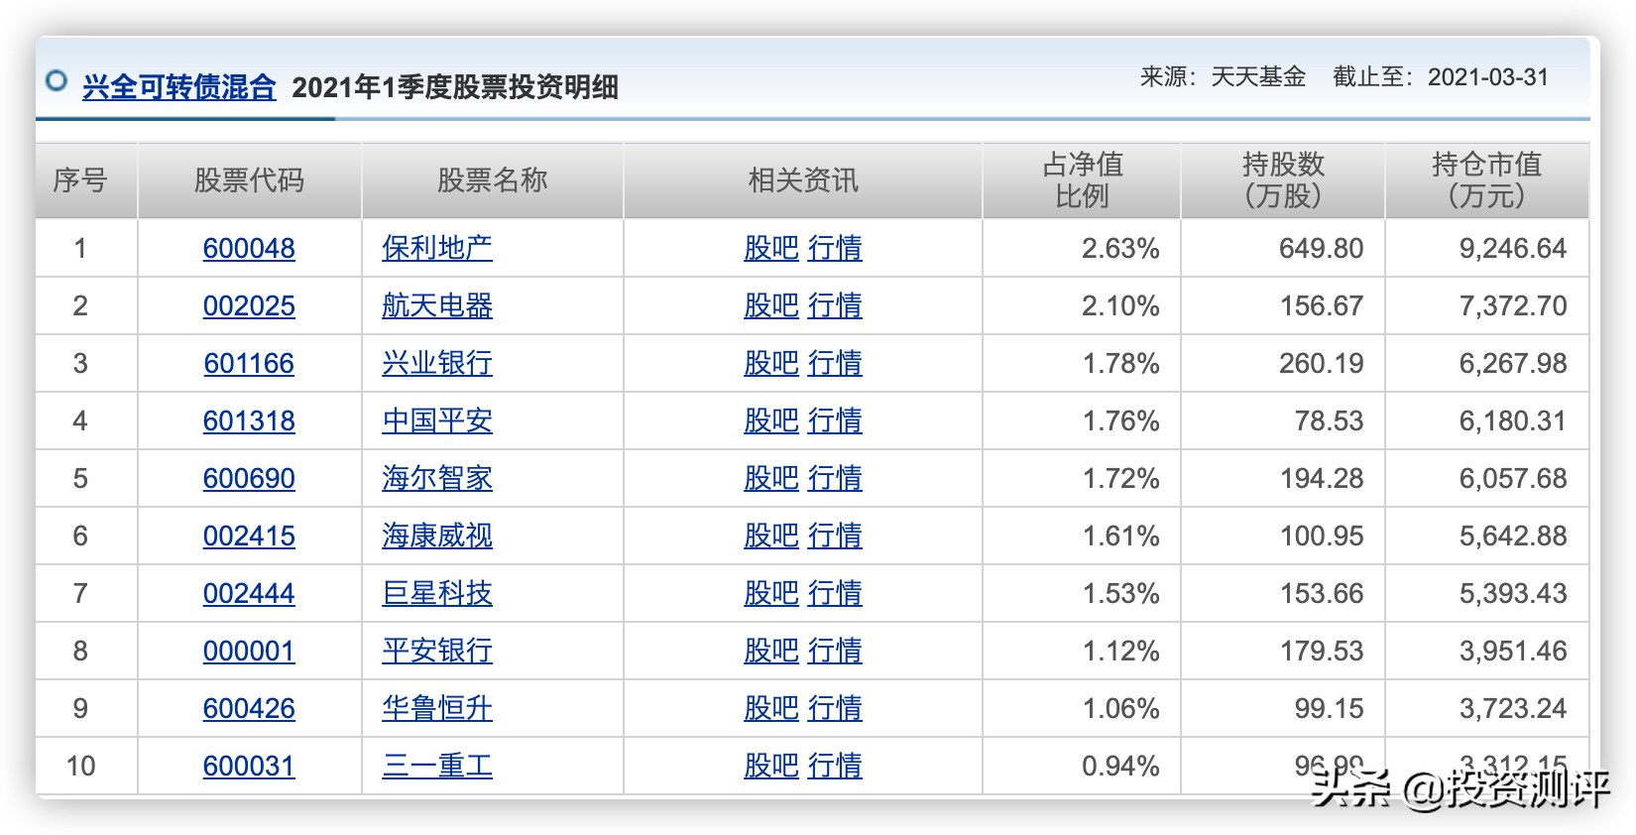Open 行情 link in the 平安银行 row
The image size is (1636, 835).
tap(835, 651)
